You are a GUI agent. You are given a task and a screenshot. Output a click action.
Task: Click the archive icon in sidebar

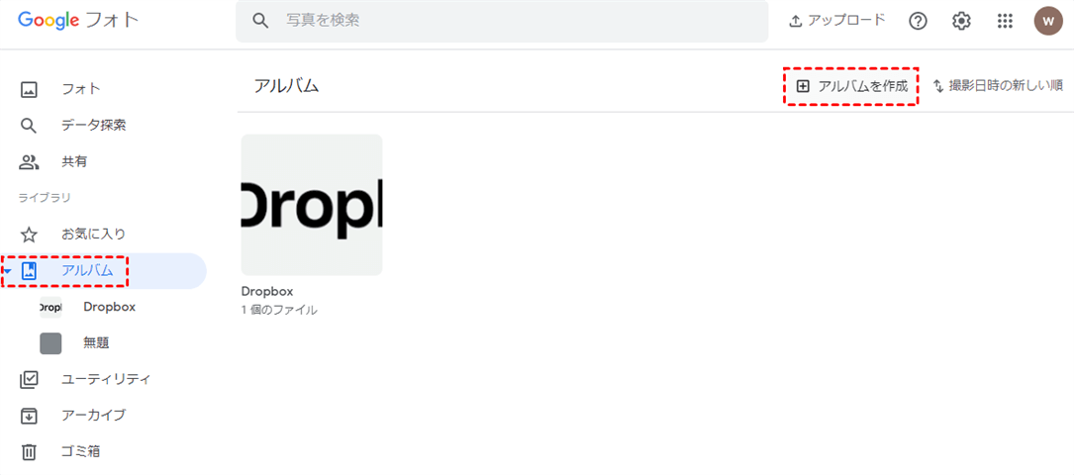click(29, 415)
